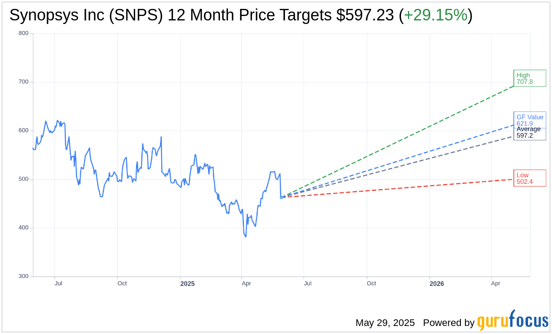Select the Low 502.4 price label
552x334 pixels.
click(530, 178)
